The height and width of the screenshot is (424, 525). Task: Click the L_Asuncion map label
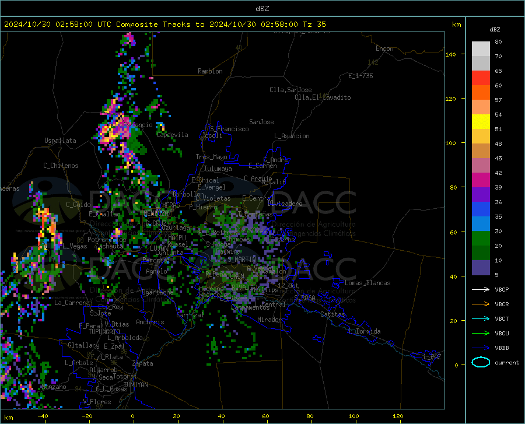(x=292, y=136)
